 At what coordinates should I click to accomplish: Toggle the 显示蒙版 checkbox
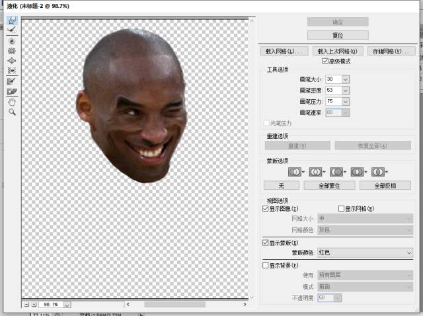pos(265,243)
